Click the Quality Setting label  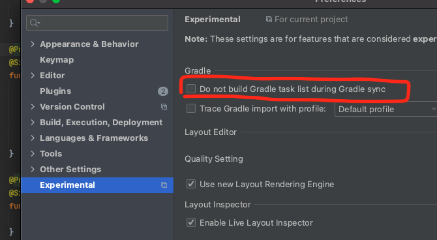tap(214, 159)
